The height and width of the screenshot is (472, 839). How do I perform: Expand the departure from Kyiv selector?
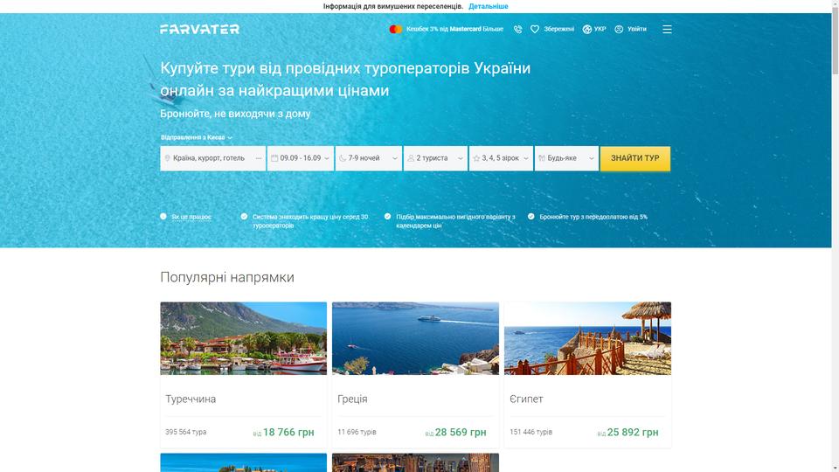197,137
